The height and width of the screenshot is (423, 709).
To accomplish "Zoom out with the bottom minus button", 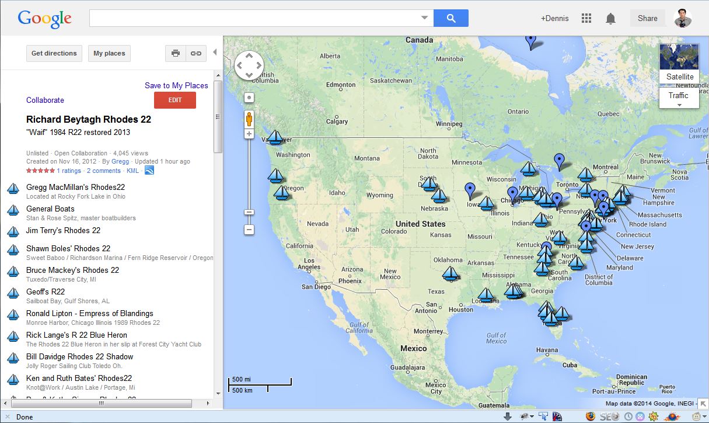I will pyautogui.click(x=249, y=230).
